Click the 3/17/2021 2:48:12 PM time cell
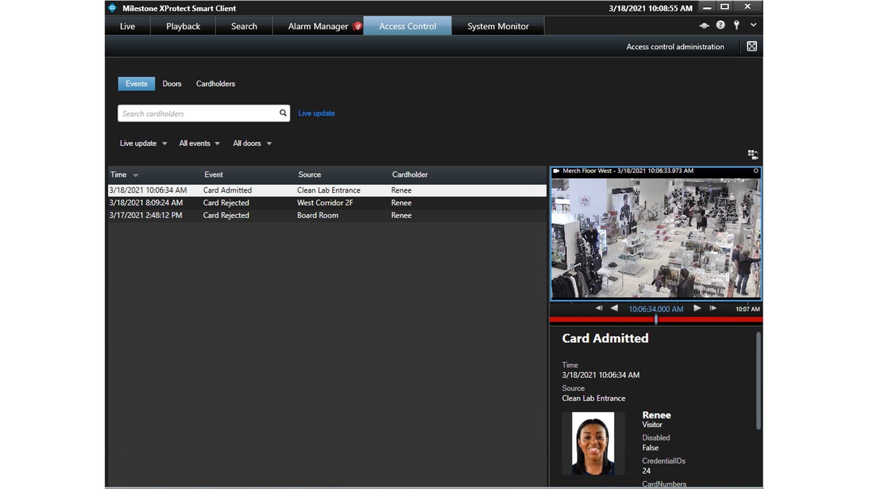The image size is (869, 489). click(x=146, y=216)
